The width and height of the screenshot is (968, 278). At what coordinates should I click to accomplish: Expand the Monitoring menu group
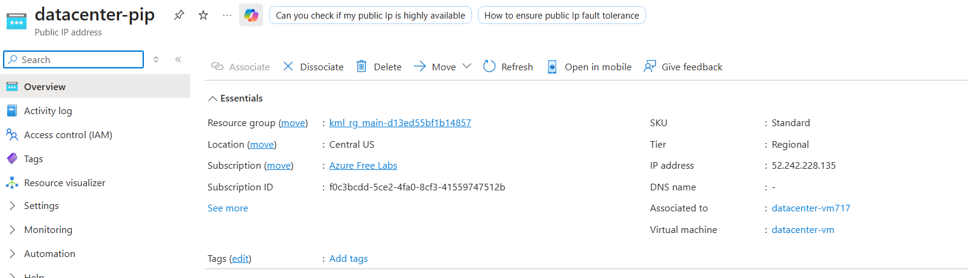pos(12,229)
